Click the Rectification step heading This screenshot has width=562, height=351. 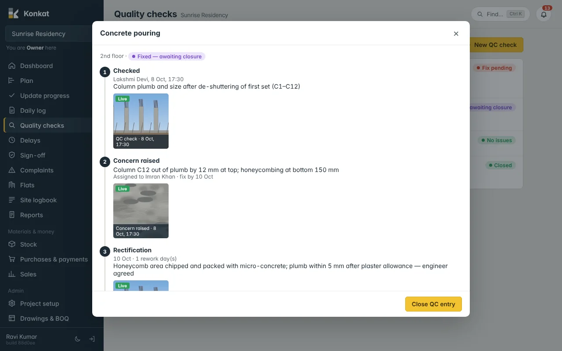pyautogui.click(x=132, y=250)
